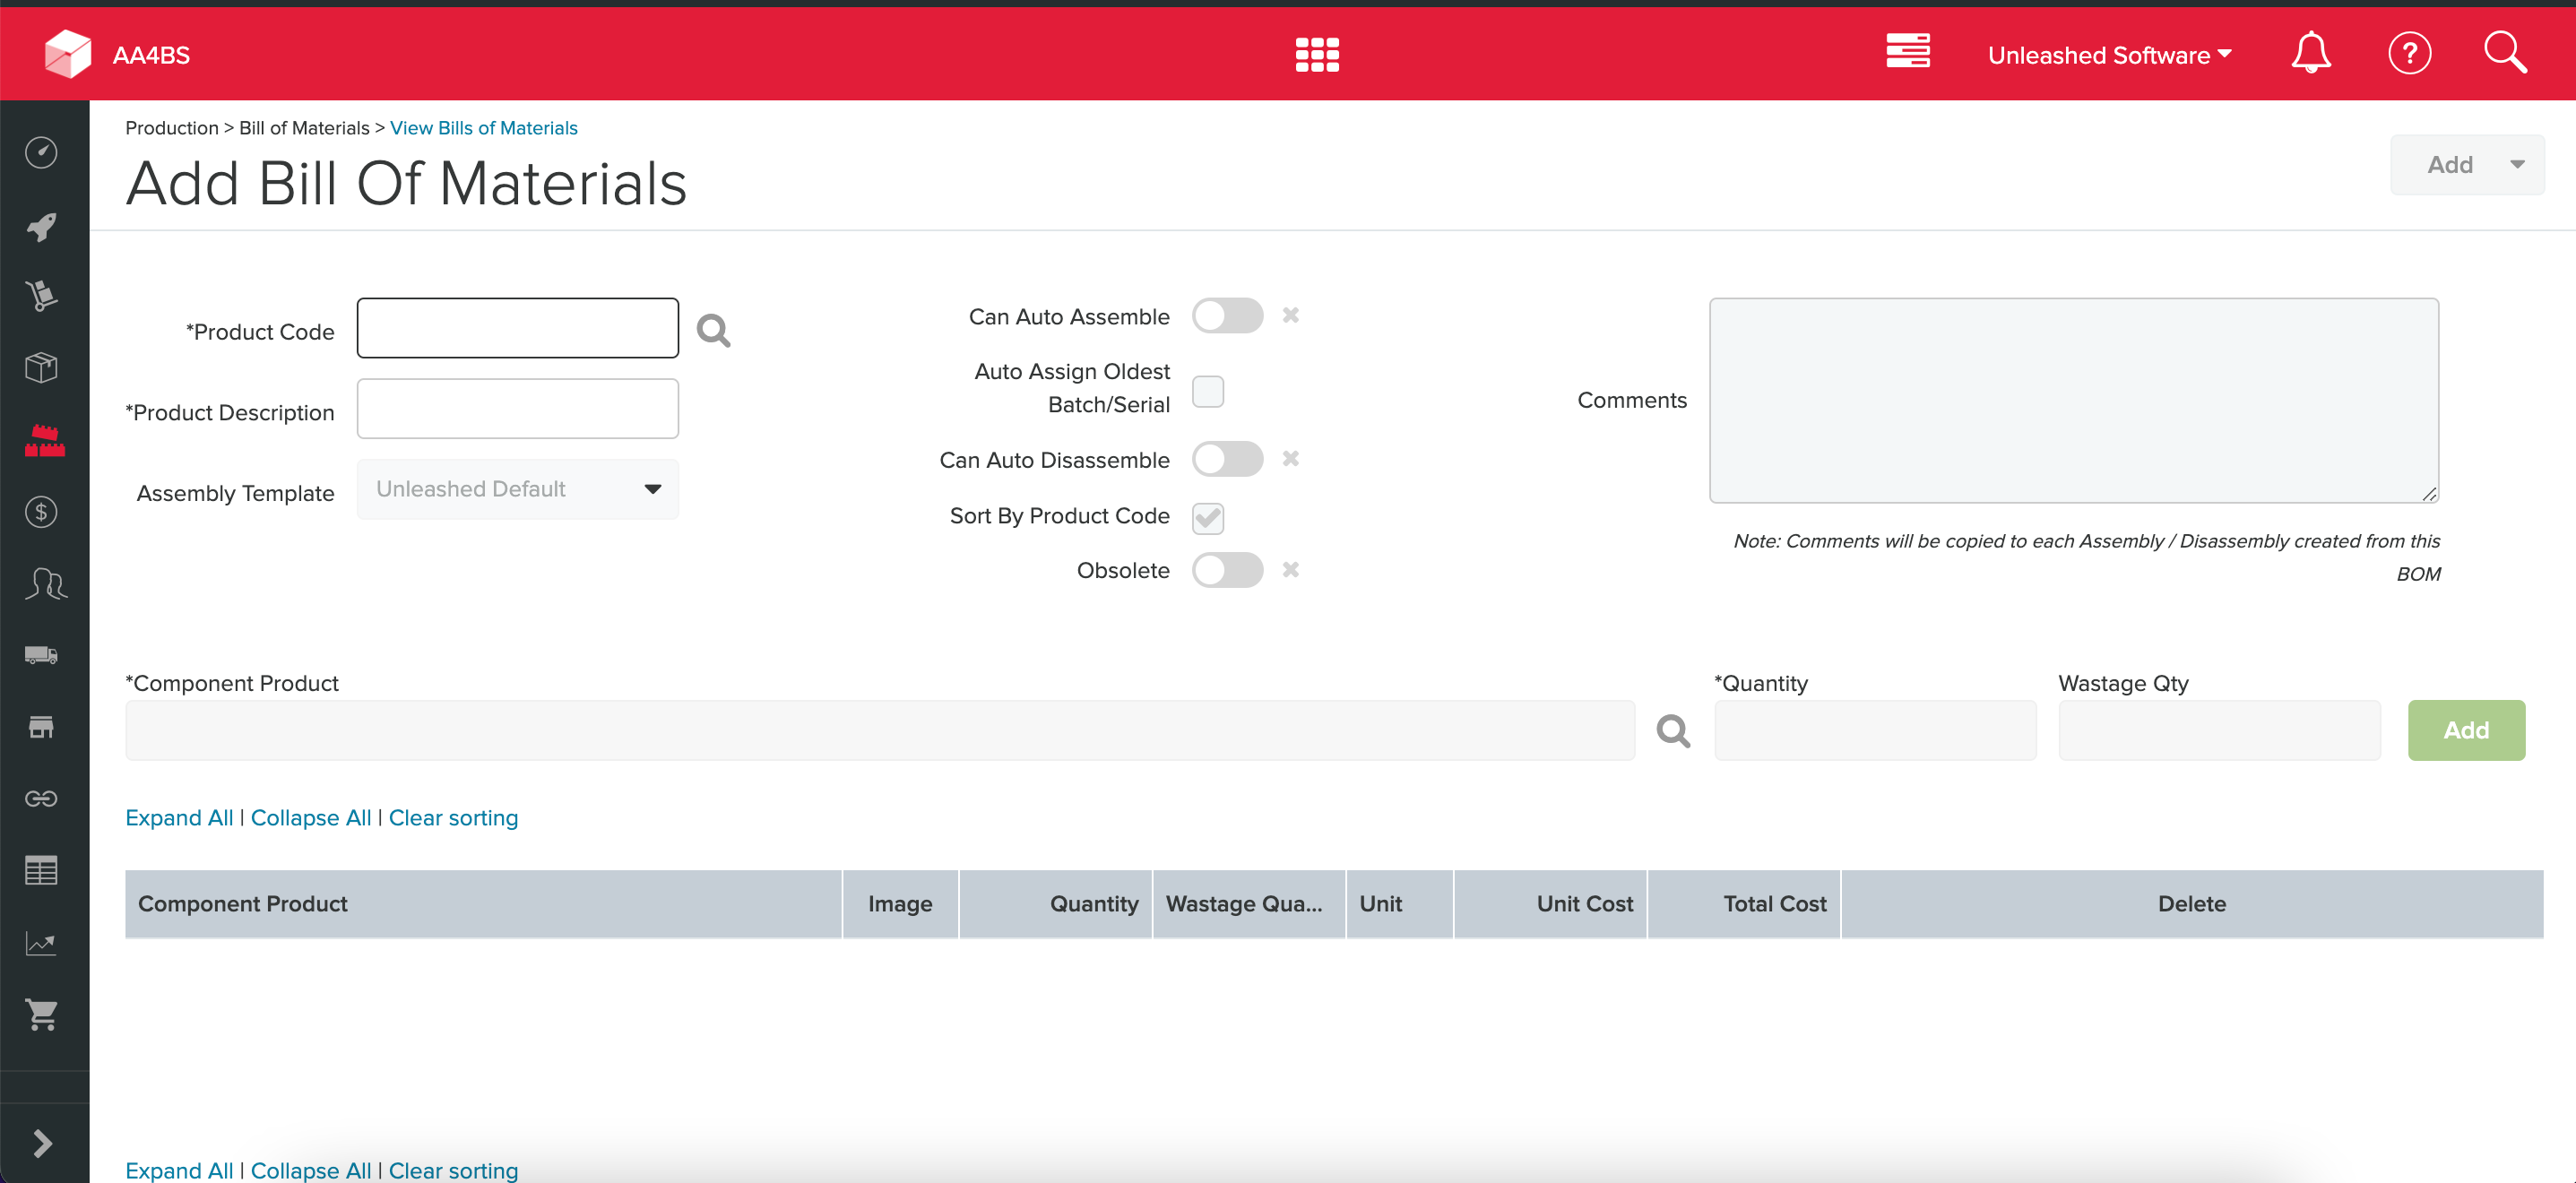Sort by Image column header

pos(900,904)
